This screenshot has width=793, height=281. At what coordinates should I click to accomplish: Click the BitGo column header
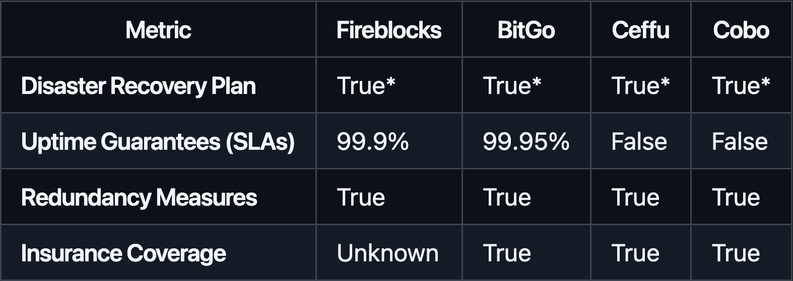pyautogui.click(x=526, y=30)
